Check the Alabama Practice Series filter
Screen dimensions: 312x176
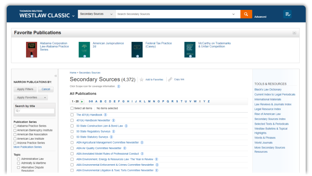(x=15, y=126)
